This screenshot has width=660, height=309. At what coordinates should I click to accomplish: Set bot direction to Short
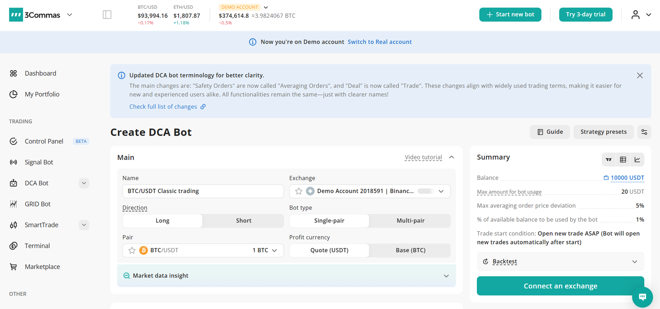[243, 221]
